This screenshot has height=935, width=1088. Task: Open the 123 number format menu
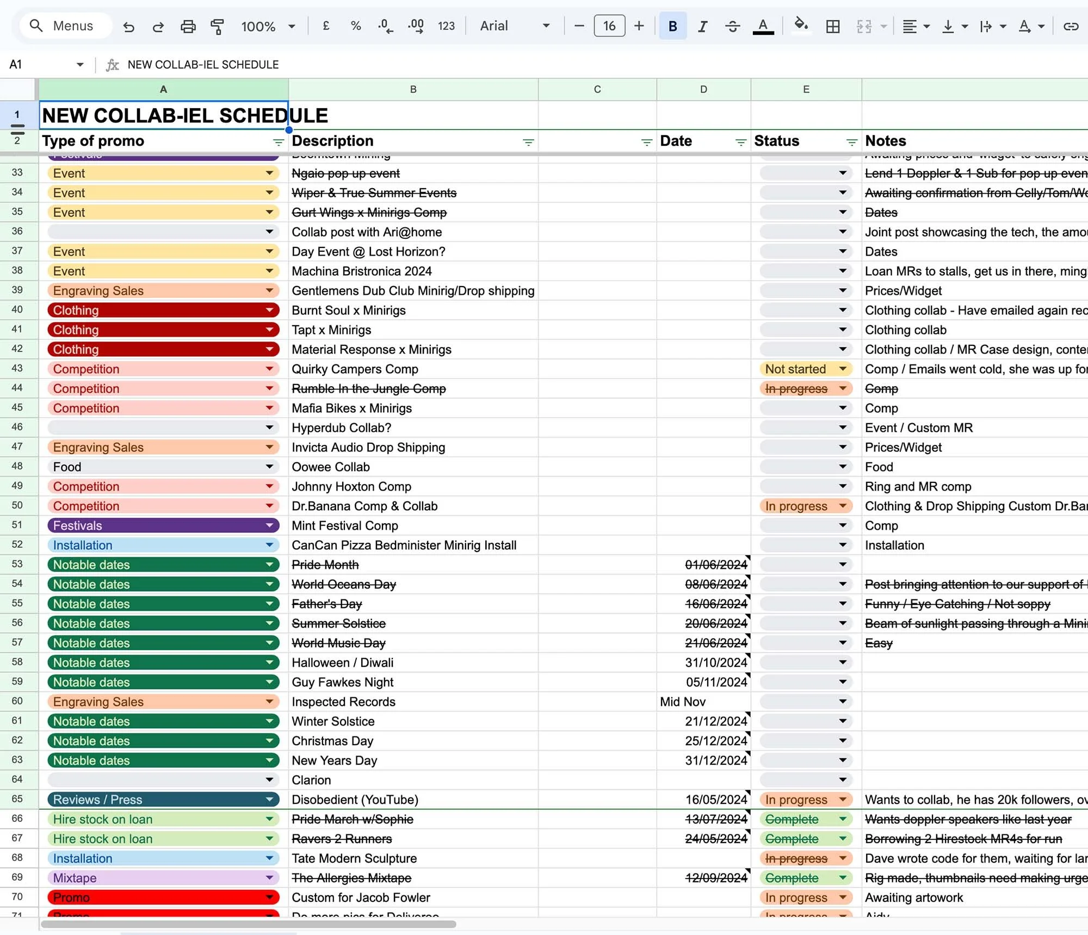[446, 26]
